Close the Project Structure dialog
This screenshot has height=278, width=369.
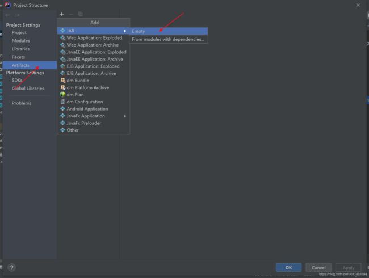pyautogui.click(x=358, y=5)
